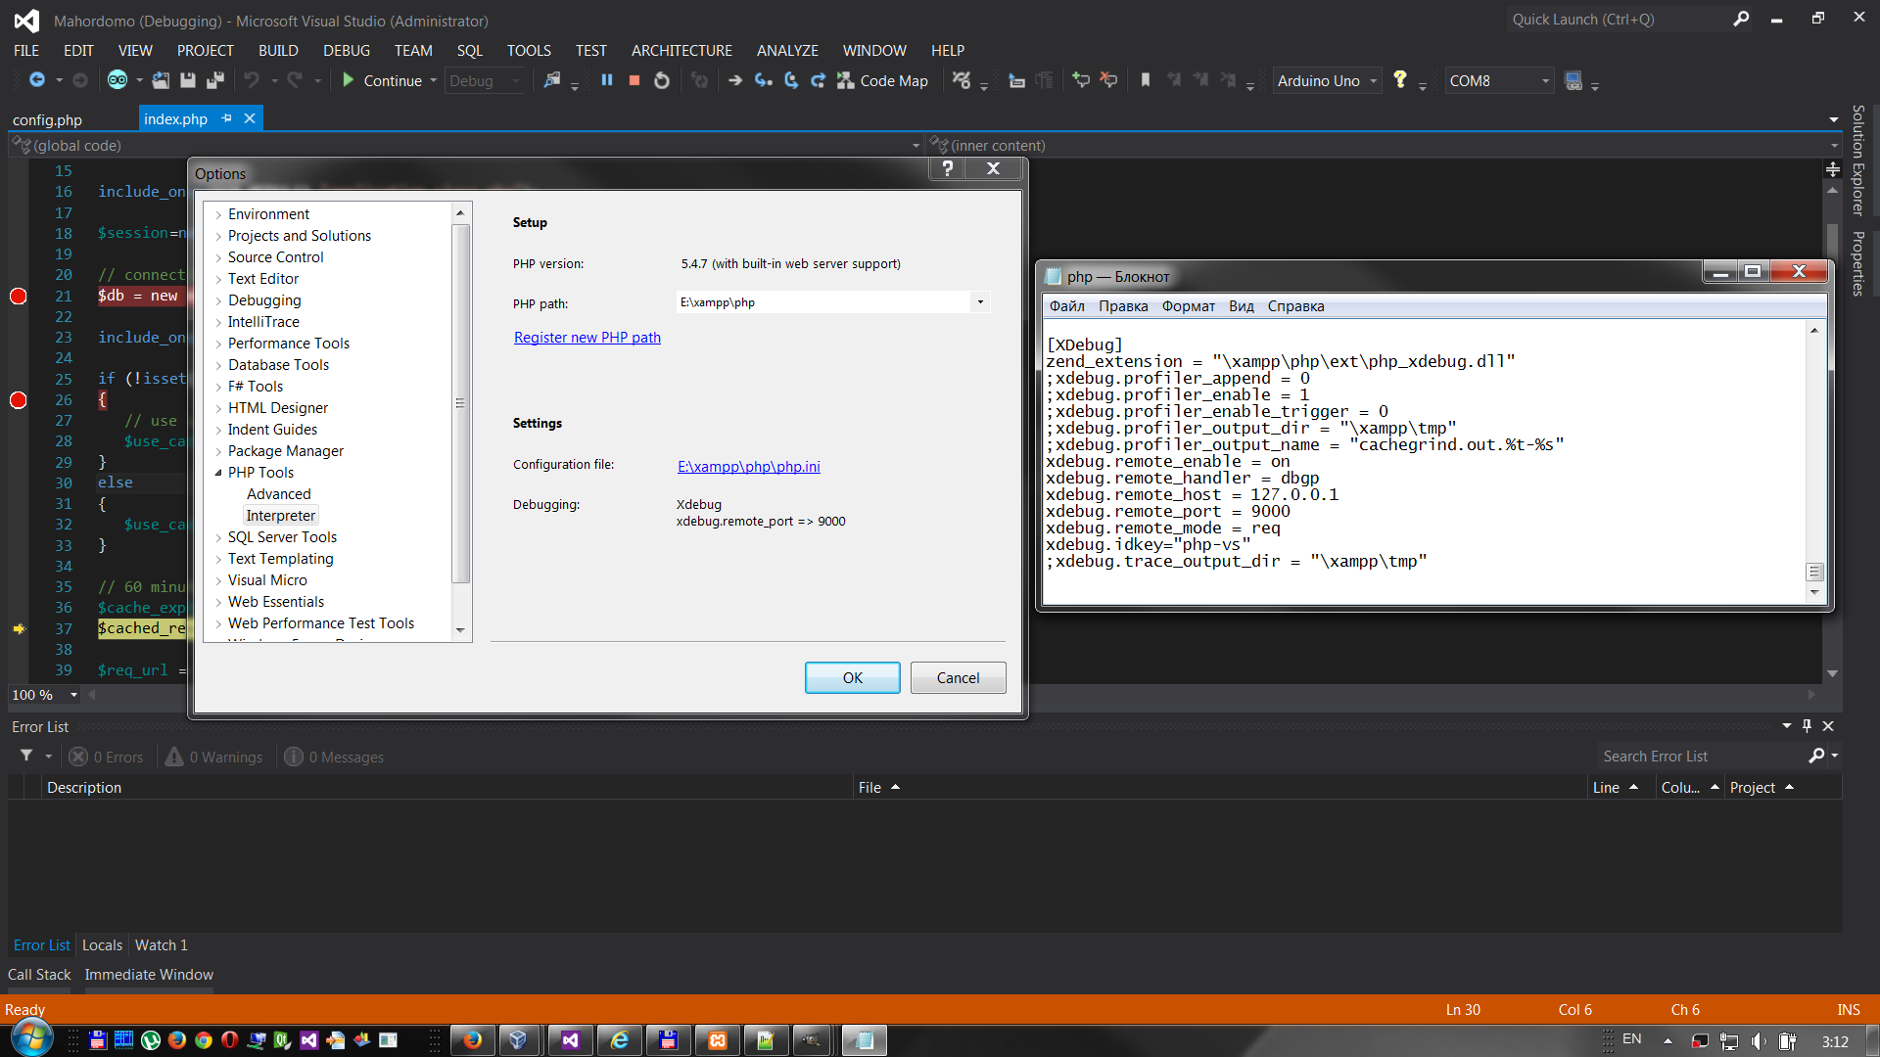The width and height of the screenshot is (1880, 1057).
Task: Restart the debug session icon
Action: click(x=662, y=80)
